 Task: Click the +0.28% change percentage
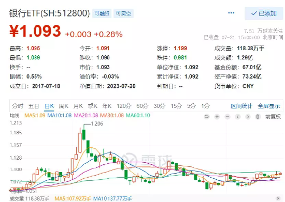(x=108, y=34)
